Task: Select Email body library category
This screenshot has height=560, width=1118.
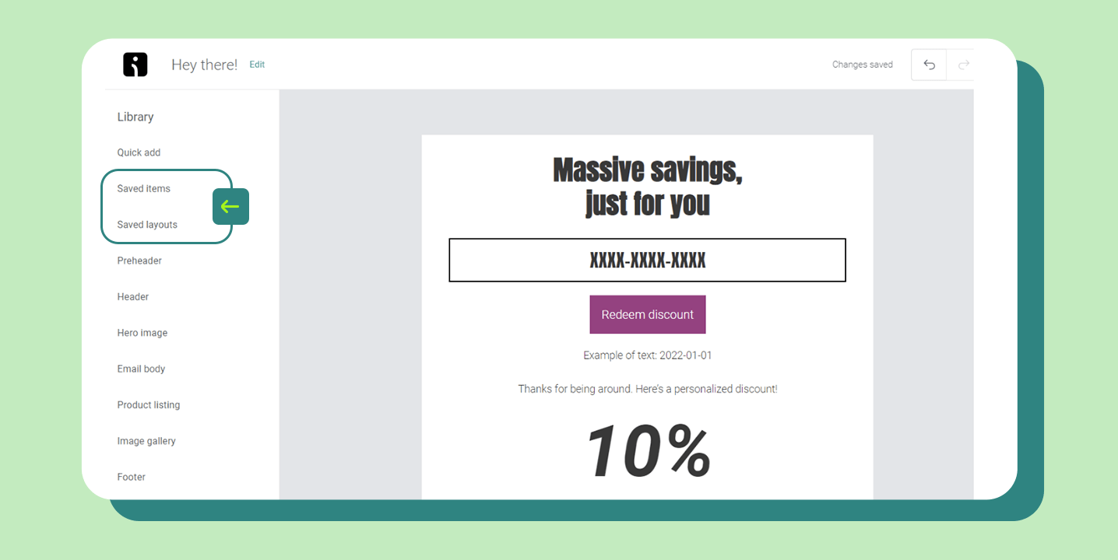Action: coord(141,369)
